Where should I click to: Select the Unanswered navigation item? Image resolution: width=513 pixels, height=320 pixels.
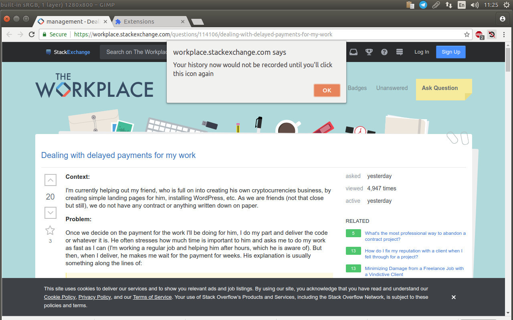click(392, 88)
